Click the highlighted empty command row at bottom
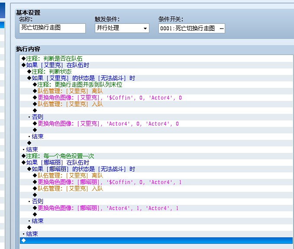The width and height of the screenshot is (294, 249). point(156,240)
